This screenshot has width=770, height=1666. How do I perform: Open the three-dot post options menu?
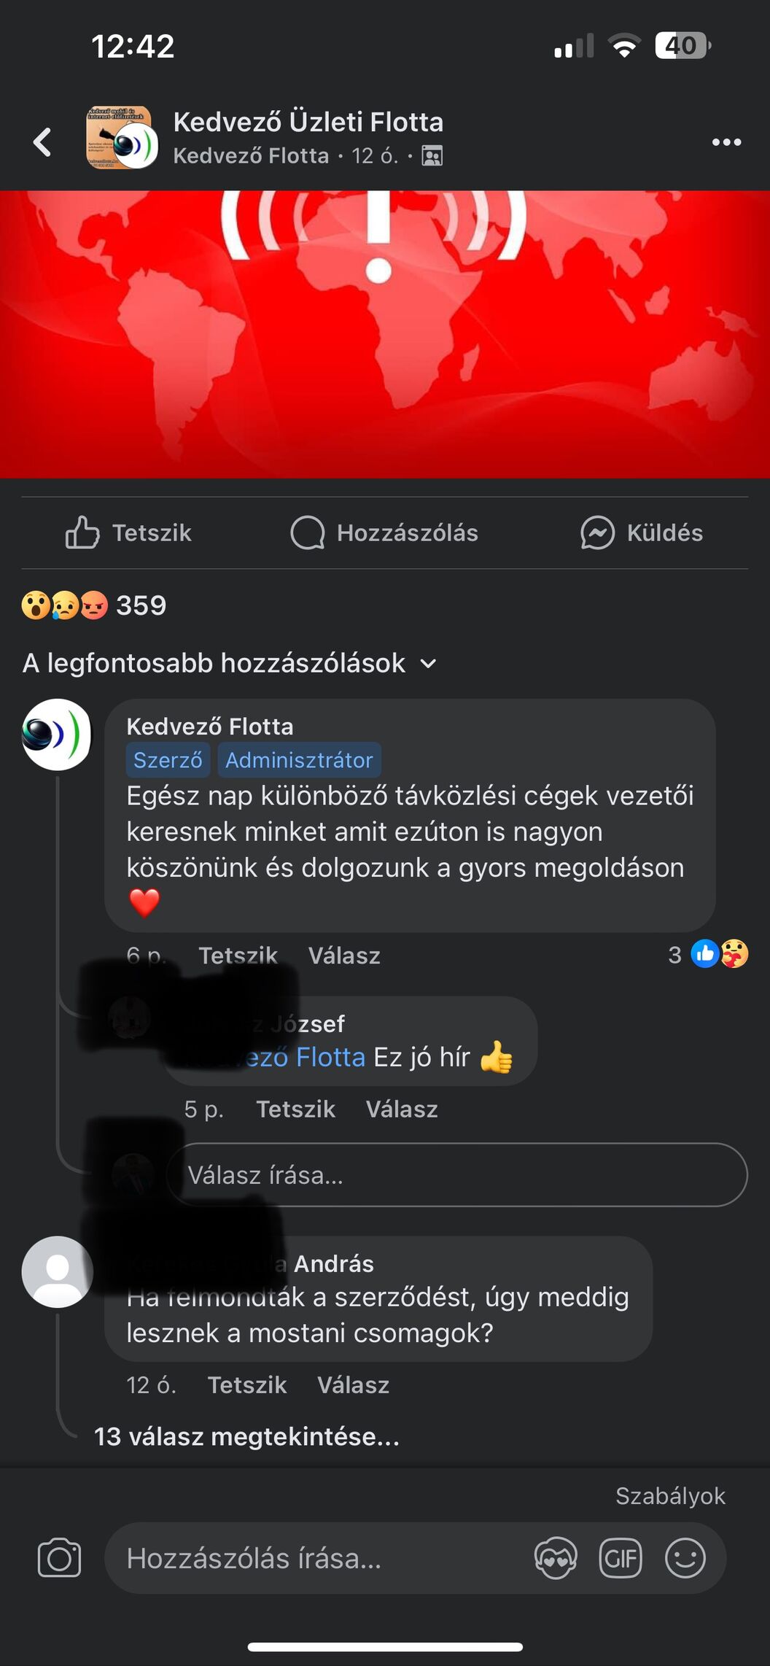pos(726,142)
